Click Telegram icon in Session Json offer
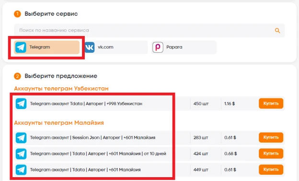 pyautogui.click(x=21, y=138)
